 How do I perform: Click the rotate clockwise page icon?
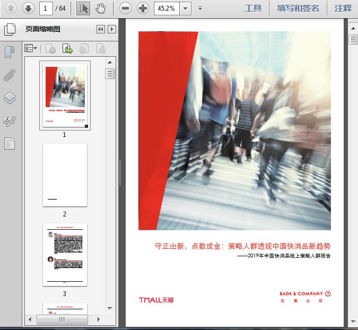101,48
